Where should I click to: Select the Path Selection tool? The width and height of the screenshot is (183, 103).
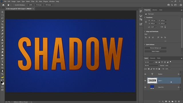point(2,65)
